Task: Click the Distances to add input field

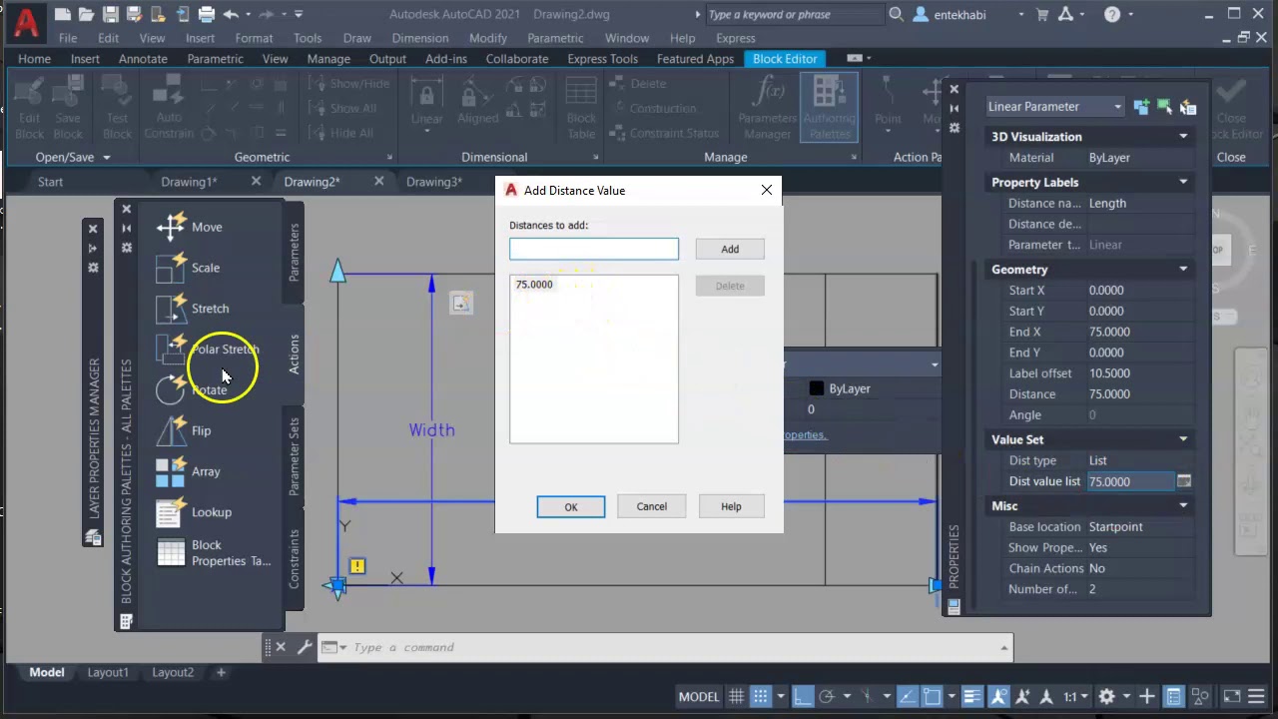Action: click(594, 249)
